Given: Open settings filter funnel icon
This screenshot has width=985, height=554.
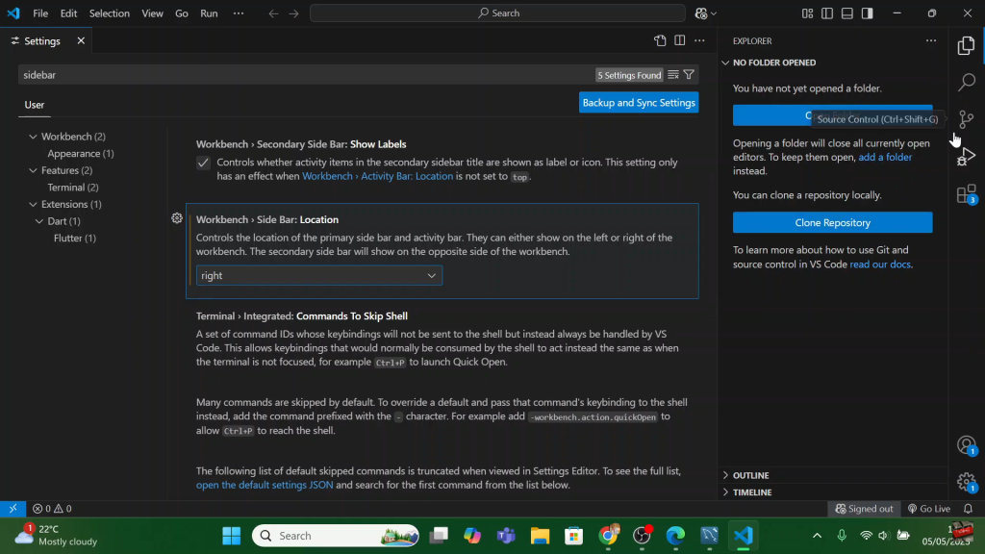Looking at the screenshot, I should [689, 75].
